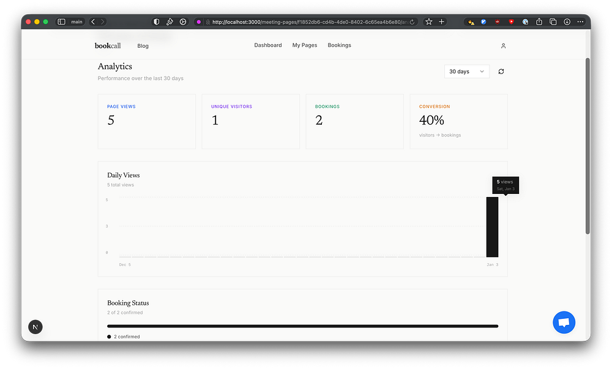The height and width of the screenshot is (369, 612).
Task: Go to My Pages nav item
Action: click(x=304, y=45)
